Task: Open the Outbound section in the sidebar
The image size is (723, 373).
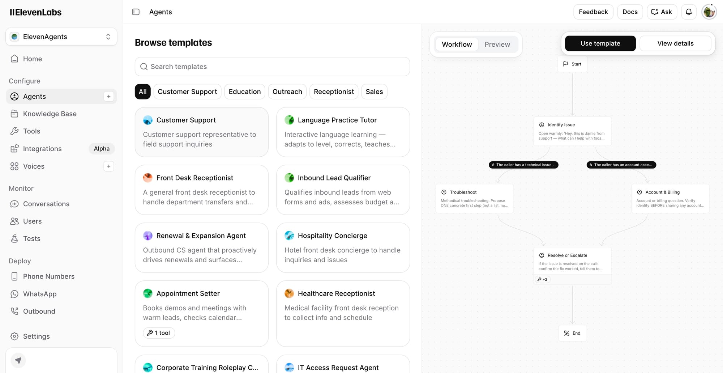Action: (x=39, y=311)
